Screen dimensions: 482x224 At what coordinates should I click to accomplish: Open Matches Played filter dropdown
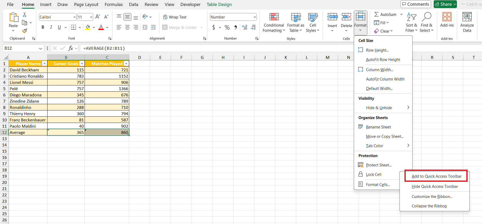coord(126,64)
